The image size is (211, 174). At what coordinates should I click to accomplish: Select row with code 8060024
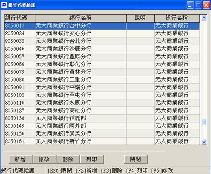coord(102,34)
